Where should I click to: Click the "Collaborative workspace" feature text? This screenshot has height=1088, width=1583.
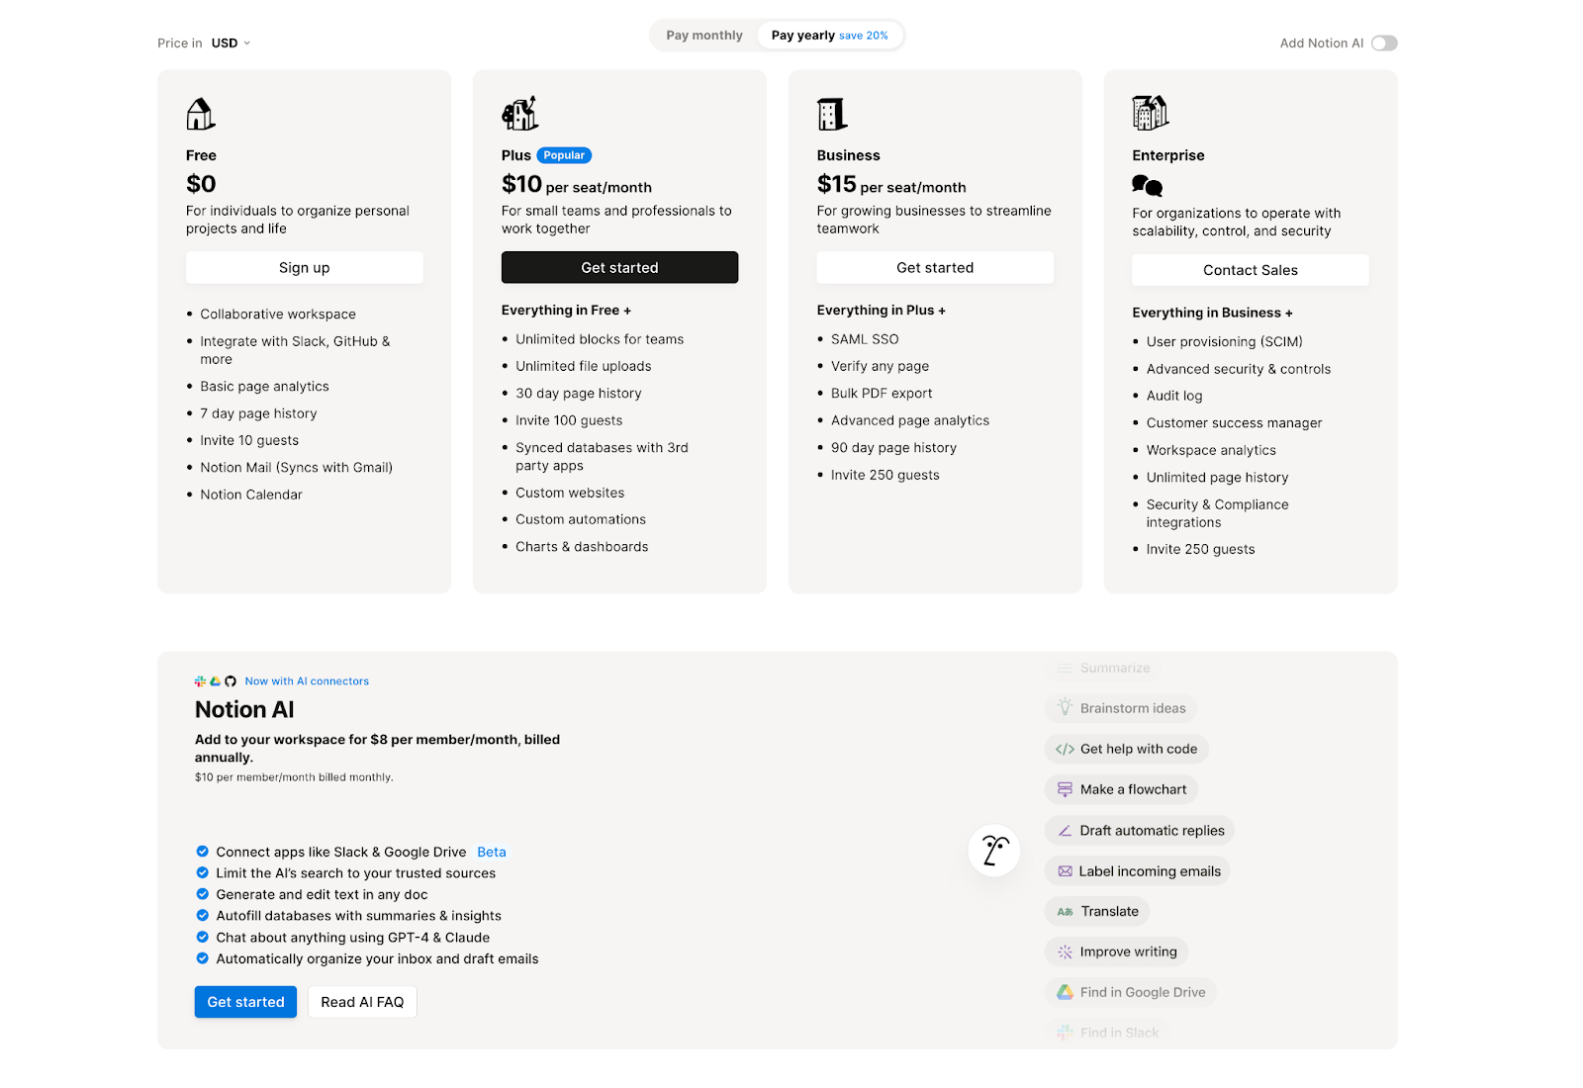click(x=278, y=315)
